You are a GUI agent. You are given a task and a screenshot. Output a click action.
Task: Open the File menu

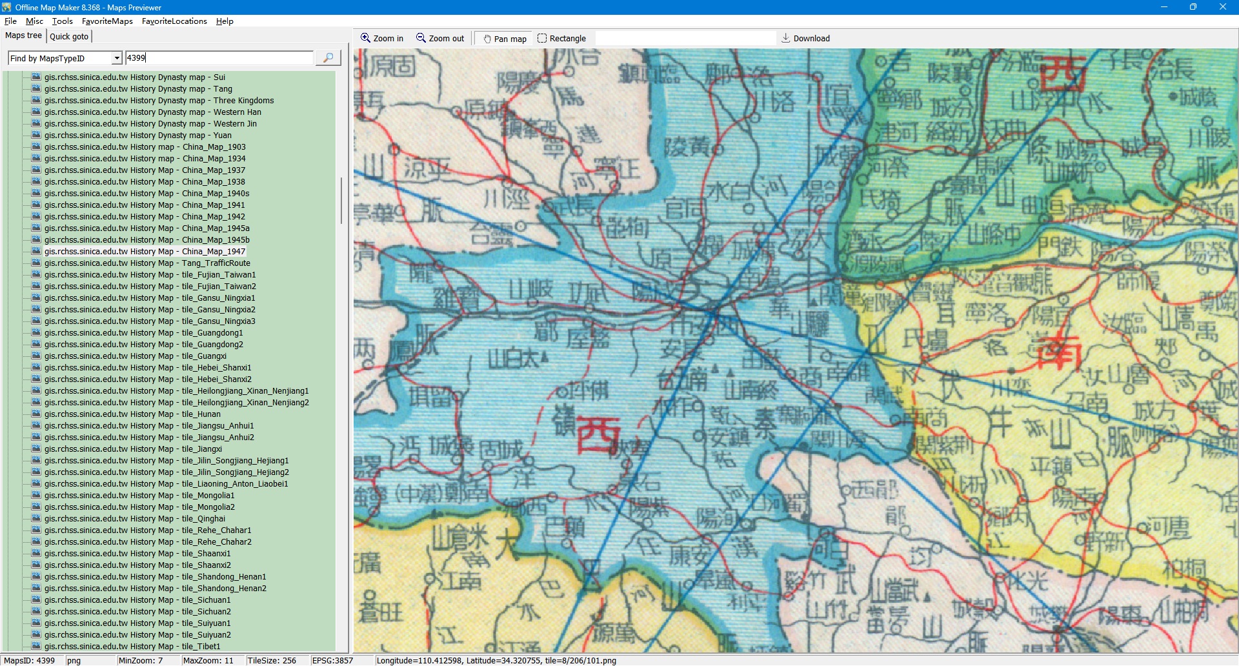coord(10,21)
